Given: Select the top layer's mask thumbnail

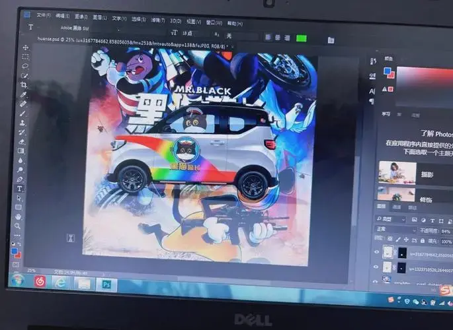Looking at the screenshot, I should [x=402, y=253].
